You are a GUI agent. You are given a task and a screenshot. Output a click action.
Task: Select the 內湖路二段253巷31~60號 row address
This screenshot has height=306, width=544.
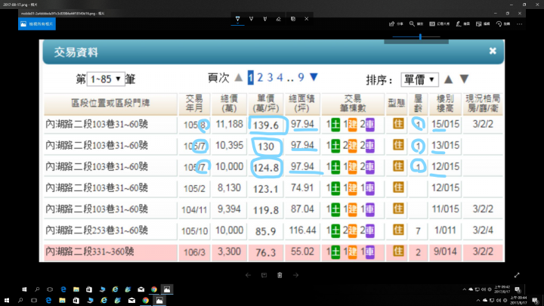click(97, 230)
